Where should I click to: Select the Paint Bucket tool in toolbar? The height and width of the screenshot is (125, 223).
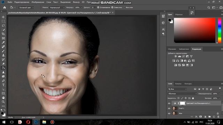click(x=3, y=68)
